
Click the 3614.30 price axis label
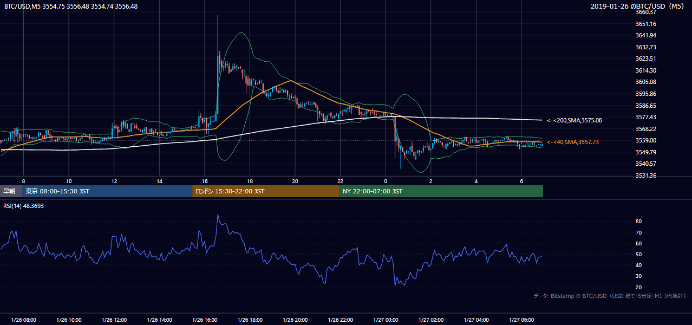click(x=646, y=70)
